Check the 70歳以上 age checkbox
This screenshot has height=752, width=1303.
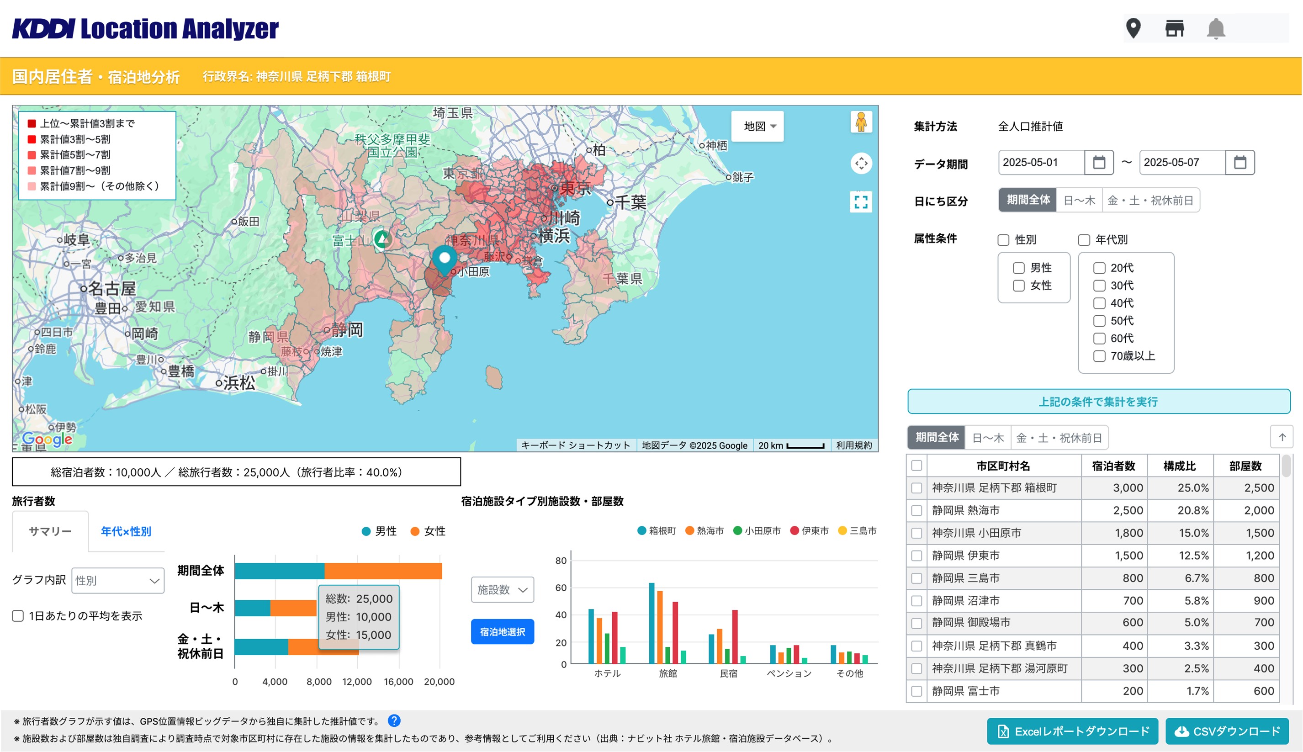(x=1100, y=356)
